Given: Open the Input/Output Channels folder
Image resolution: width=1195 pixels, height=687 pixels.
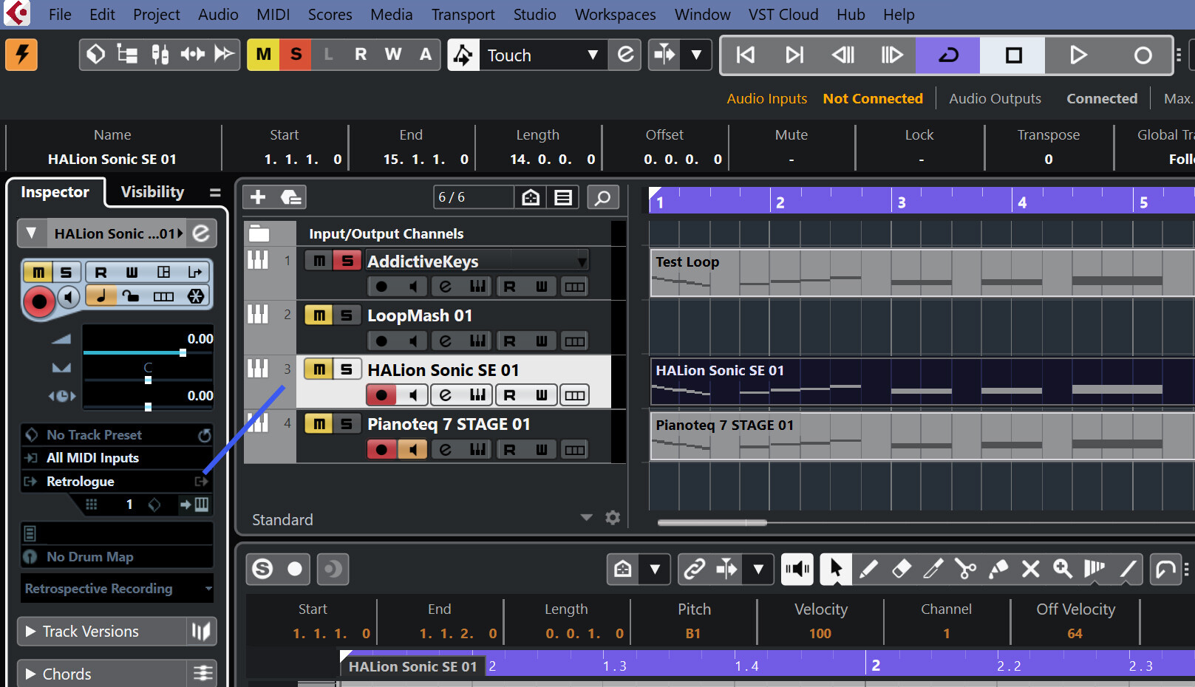Looking at the screenshot, I should click(x=259, y=233).
